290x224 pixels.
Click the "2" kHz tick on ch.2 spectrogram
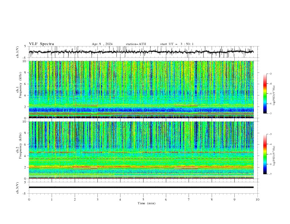tap(26, 167)
